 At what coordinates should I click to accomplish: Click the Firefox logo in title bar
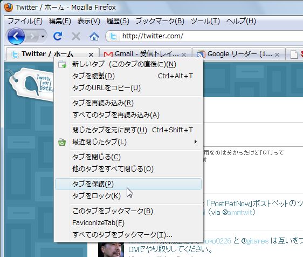click(8, 8)
